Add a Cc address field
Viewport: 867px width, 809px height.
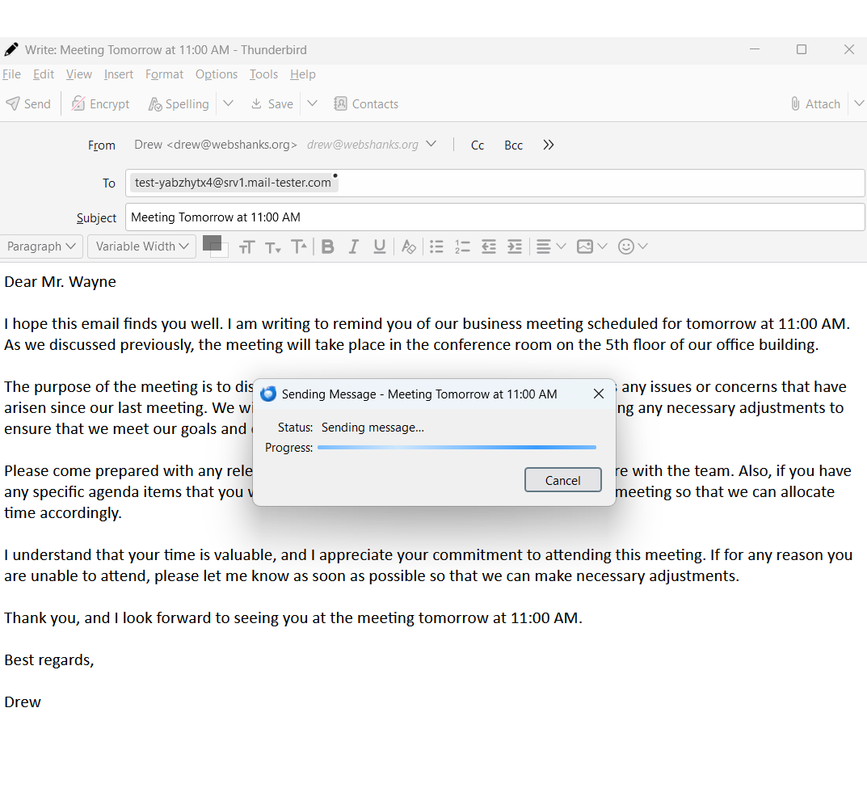tap(478, 145)
